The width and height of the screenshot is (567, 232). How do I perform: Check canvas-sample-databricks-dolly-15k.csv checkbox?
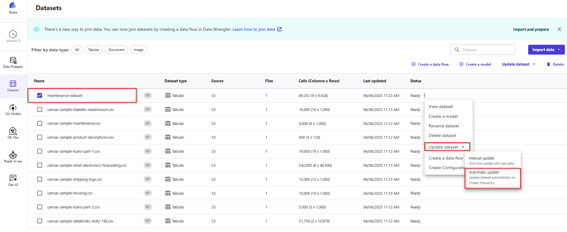click(x=40, y=221)
